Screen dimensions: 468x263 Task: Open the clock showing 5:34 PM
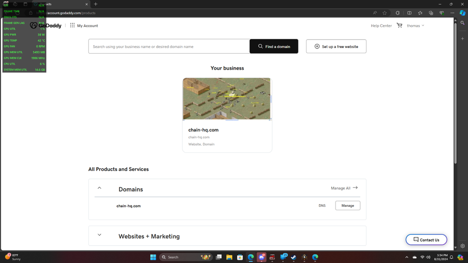(x=441, y=257)
